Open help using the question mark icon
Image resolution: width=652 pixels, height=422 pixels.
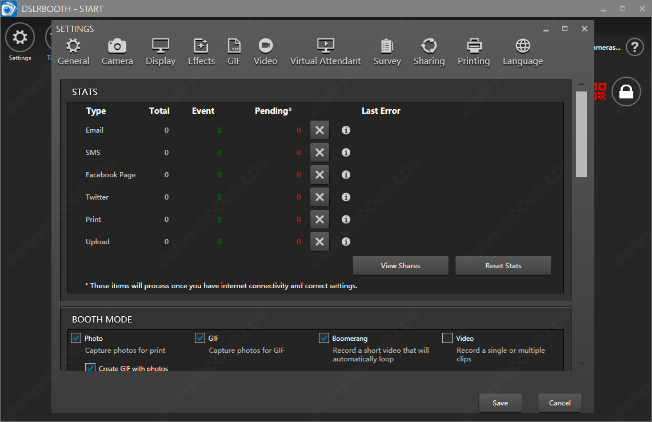pyautogui.click(x=634, y=47)
